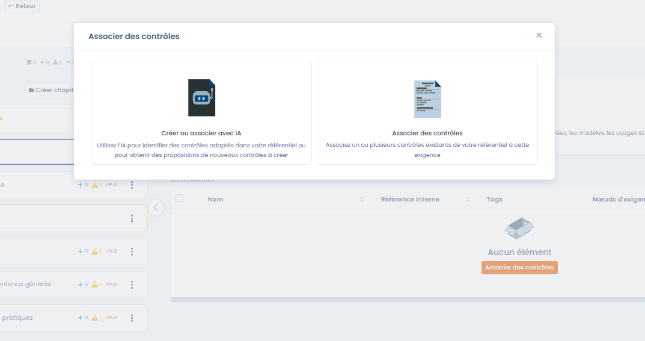Choose Associer des contrôles card title in dialog
The width and height of the screenshot is (645, 341).
427,133
